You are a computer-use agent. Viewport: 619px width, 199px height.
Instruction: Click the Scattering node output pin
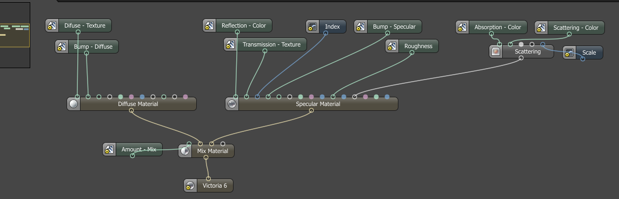tap(521, 58)
